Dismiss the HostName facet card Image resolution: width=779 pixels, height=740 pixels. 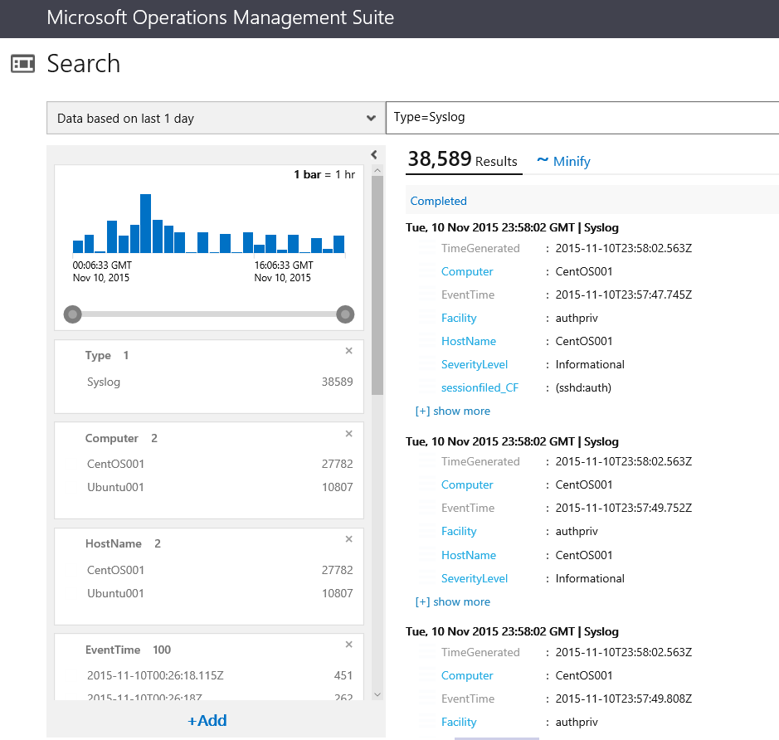[348, 539]
